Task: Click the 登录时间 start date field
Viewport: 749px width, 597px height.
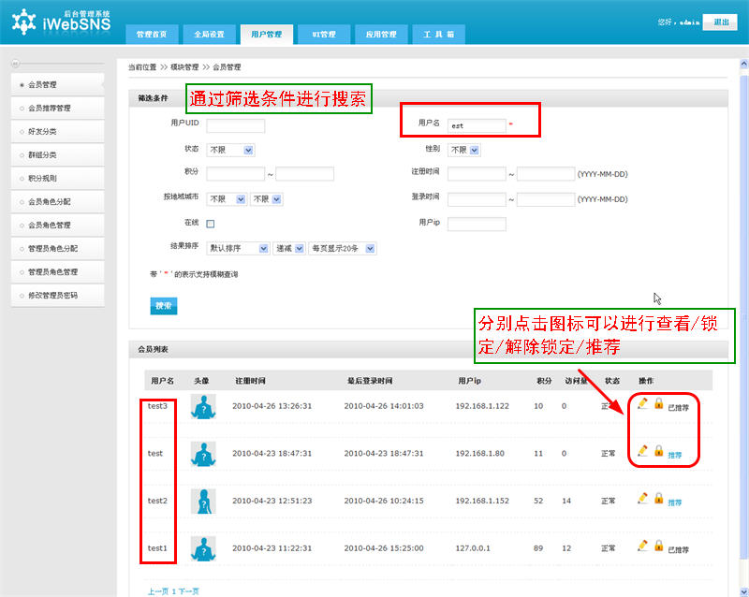Action: click(477, 199)
